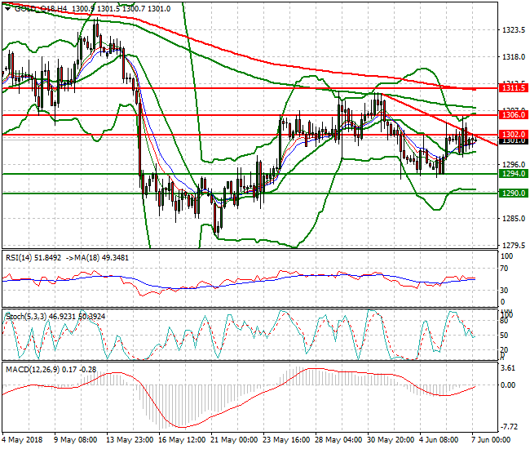Click the 4 Jun 08:00 time label
The image size is (530, 449).
pyautogui.click(x=439, y=440)
